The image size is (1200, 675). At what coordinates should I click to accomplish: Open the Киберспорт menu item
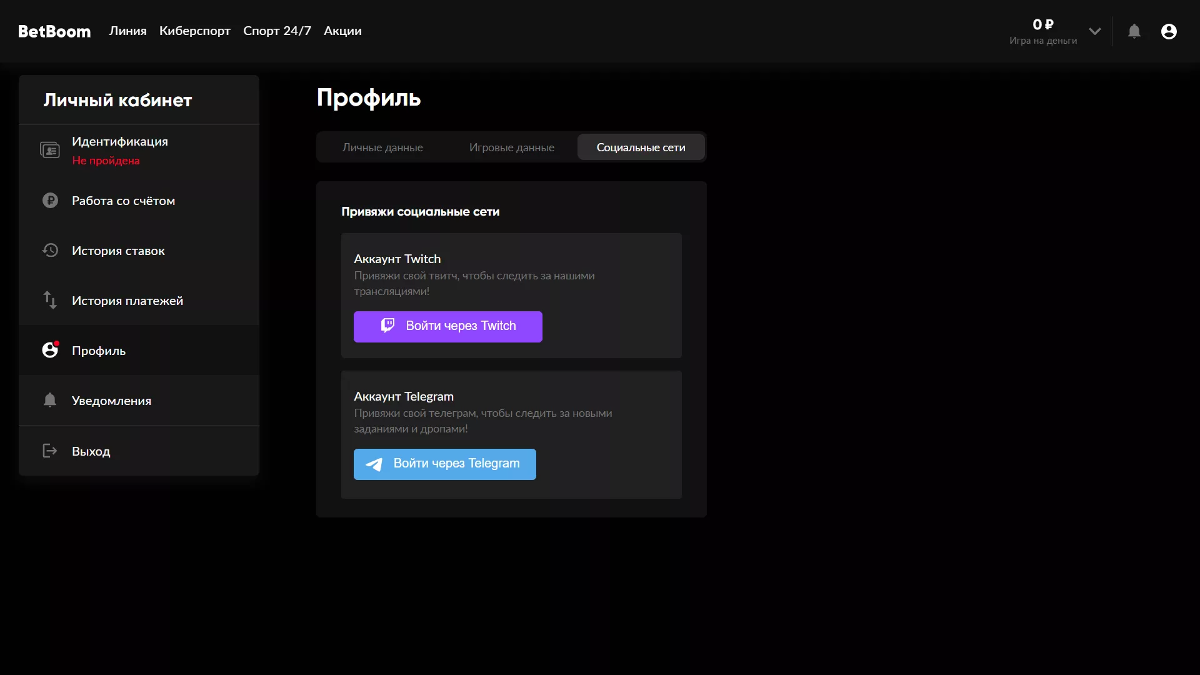point(194,31)
